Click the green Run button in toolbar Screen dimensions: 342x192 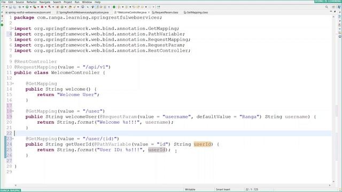27,7
